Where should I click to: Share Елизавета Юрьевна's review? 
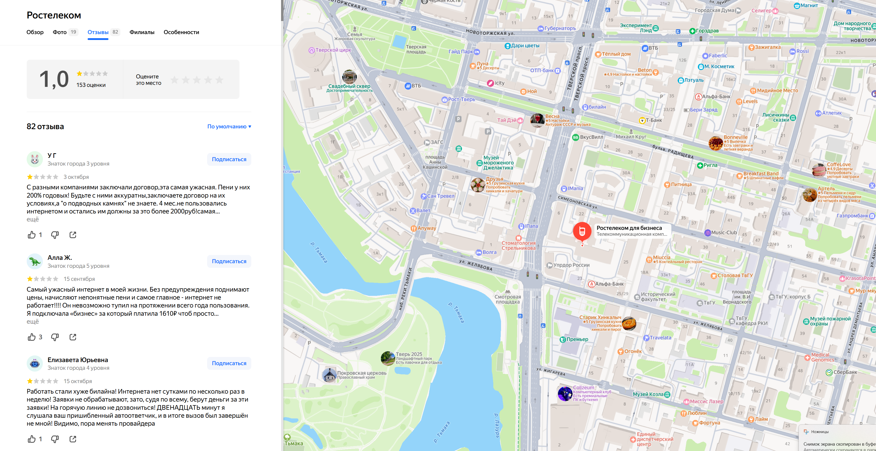point(73,439)
